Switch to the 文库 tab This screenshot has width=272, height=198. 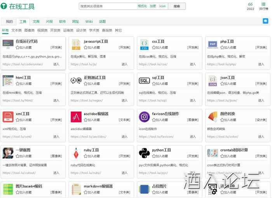tap(36, 22)
